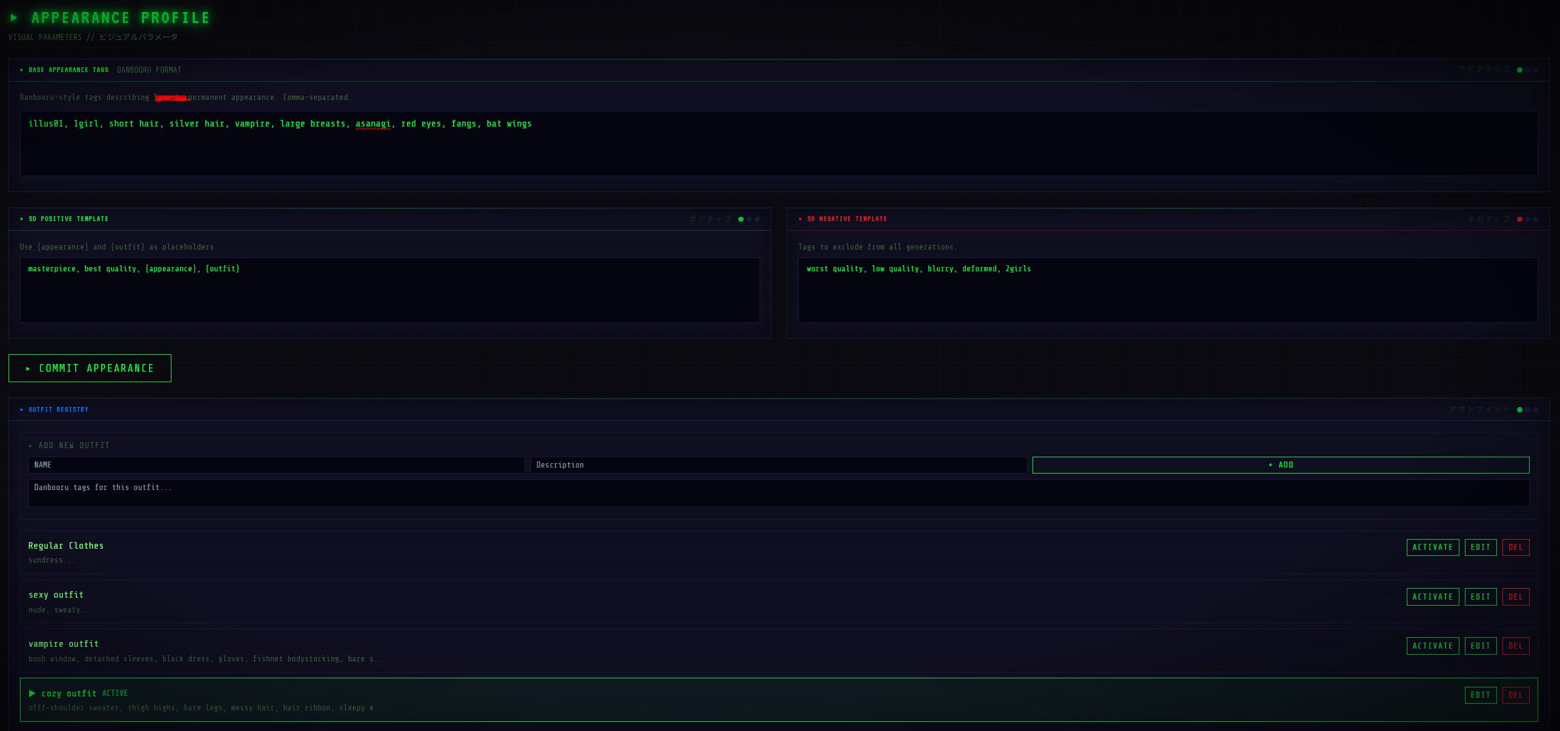The height and width of the screenshot is (731, 1560).
Task: Activate the vampire outfit
Action: [x=1432, y=646]
